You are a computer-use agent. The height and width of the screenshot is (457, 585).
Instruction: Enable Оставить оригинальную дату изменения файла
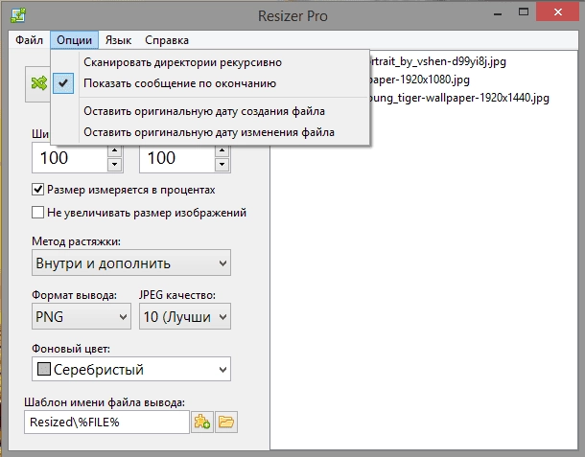(210, 132)
